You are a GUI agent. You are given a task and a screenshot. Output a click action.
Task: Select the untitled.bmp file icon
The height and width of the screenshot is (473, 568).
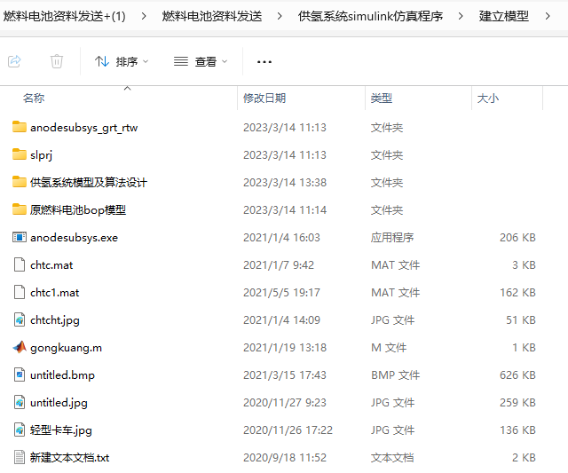tap(20, 374)
